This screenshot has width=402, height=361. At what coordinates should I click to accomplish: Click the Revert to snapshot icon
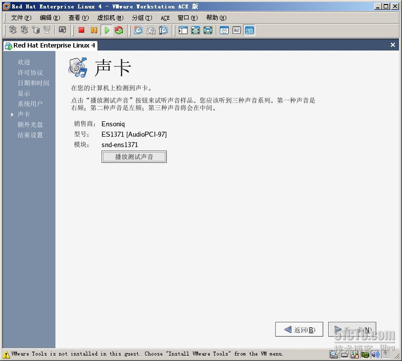tap(151, 30)
